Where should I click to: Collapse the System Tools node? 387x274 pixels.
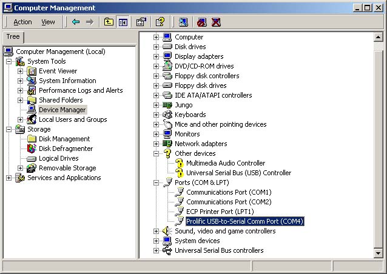[9, 61]
